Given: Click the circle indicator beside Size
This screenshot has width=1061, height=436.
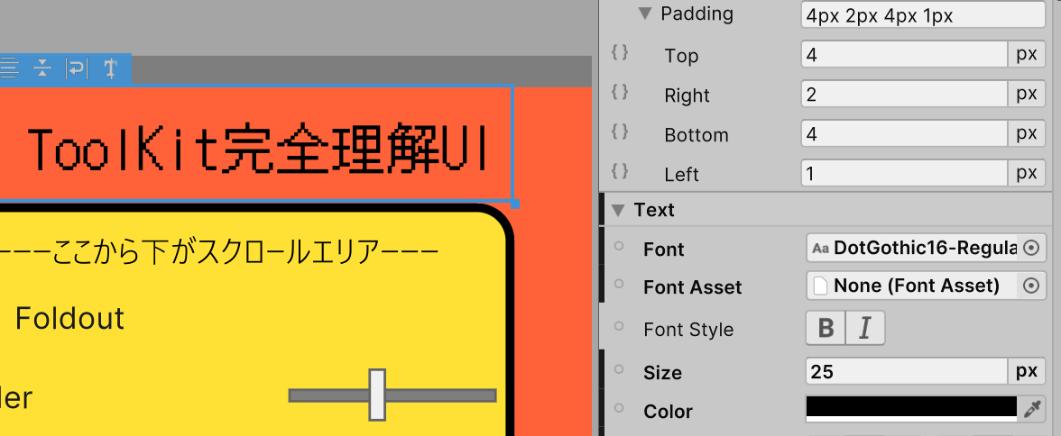Looking at the screenshot, I should 619,369.
